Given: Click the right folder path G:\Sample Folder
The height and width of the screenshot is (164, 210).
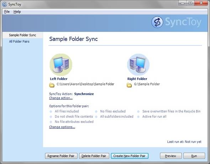Looking at the screenshot, I should (x=147, y=84).
